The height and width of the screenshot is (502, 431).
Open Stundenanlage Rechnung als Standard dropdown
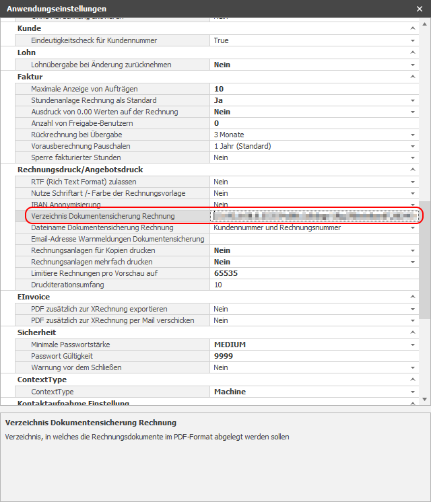413,100
